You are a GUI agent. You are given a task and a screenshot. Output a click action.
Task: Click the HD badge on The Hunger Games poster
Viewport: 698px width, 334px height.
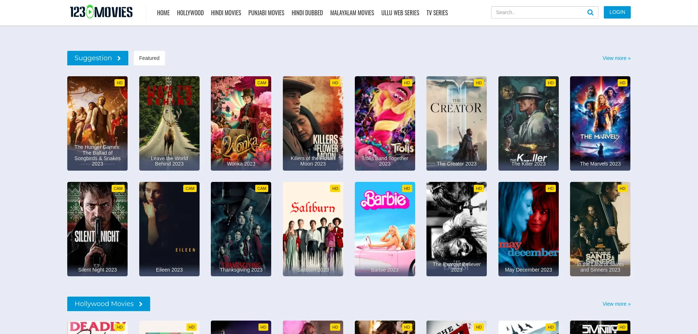tap(120, 83)
